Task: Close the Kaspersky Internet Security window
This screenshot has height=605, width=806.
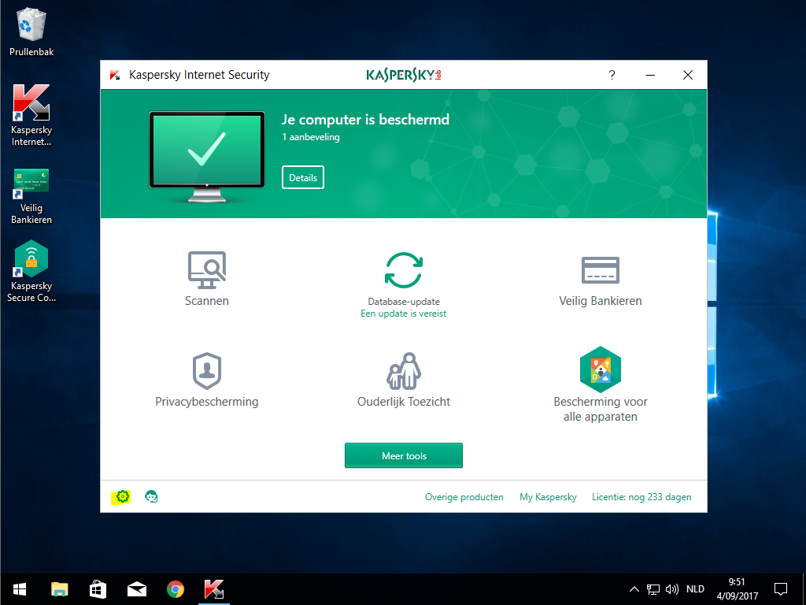Action: 688,75
